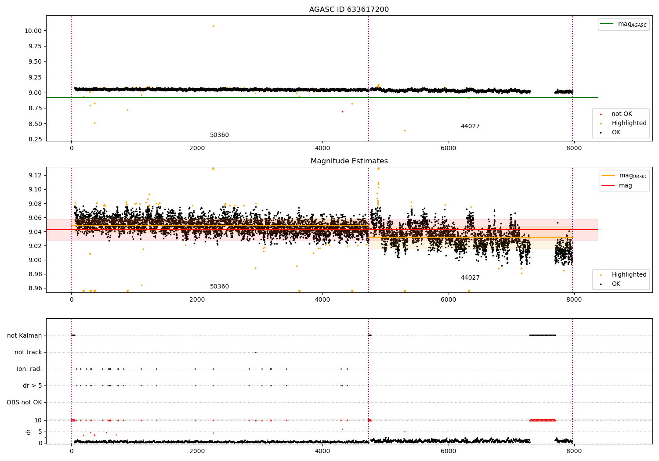Click the "OBS not OK" row label
Screen dimensions: 659x461
coord(24,403)
